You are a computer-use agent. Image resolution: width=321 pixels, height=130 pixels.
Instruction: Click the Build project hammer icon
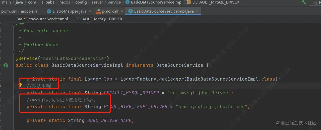(304, 2)
